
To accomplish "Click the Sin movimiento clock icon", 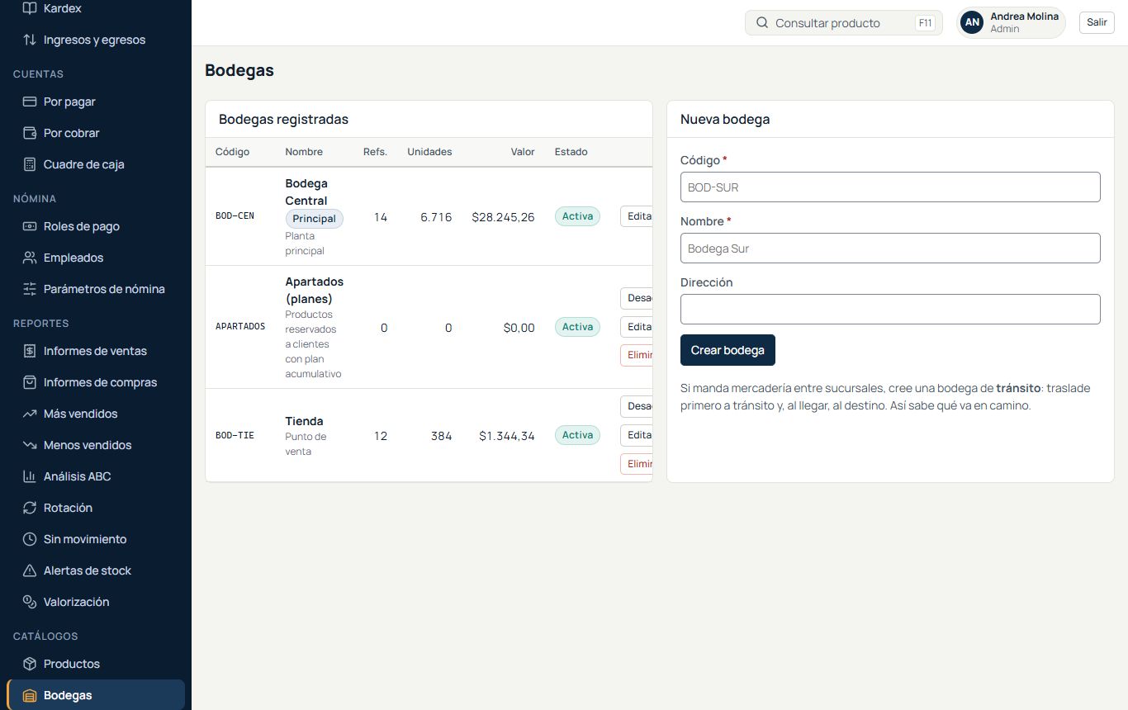I will (x=30, y=539).
